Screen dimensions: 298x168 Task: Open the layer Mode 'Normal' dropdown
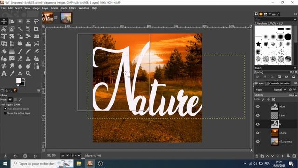click(x=280, y=89)
